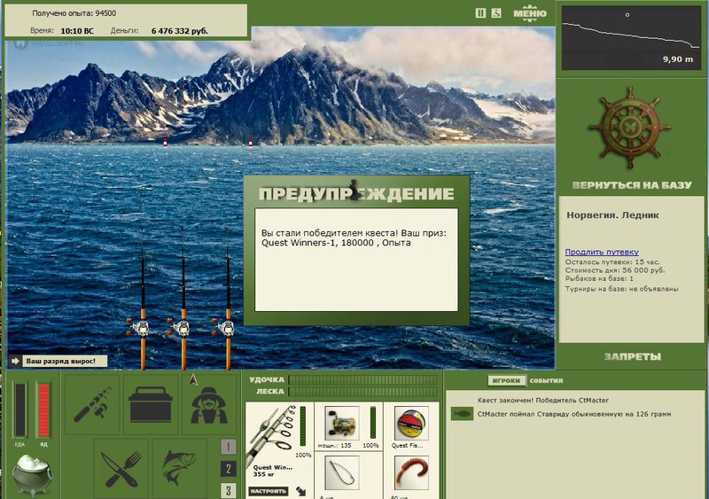Click the УДОЧКА rod tension bar

pos(363,379)
